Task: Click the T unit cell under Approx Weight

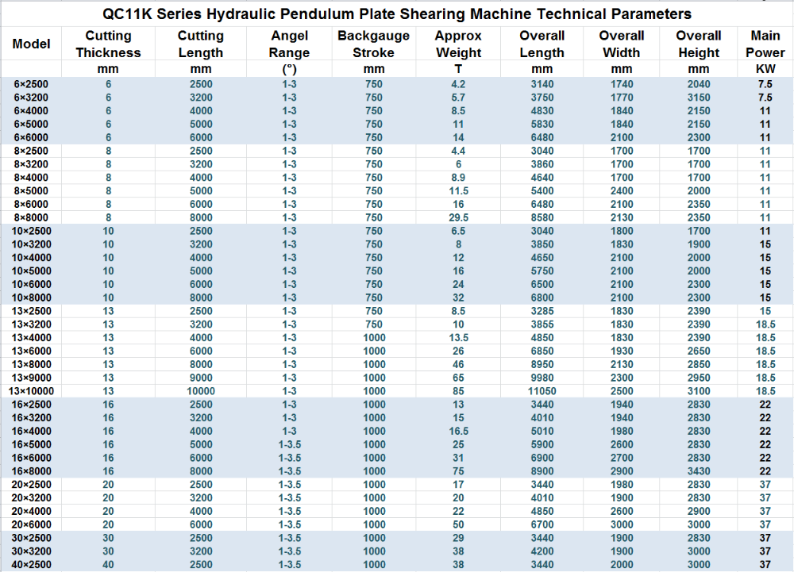Action: click(x=458, y=69)
